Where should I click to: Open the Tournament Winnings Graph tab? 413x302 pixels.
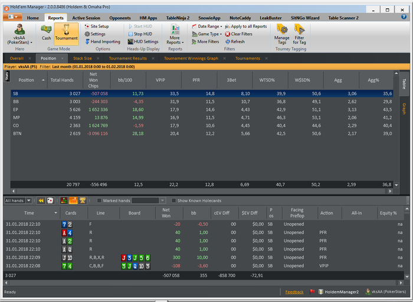(191, 59)
